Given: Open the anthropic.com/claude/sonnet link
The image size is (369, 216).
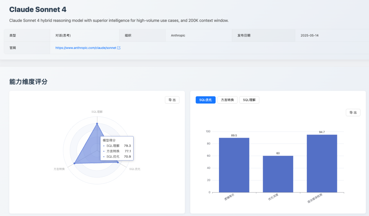Looking at the screenshot, I should tap(86, 48).
